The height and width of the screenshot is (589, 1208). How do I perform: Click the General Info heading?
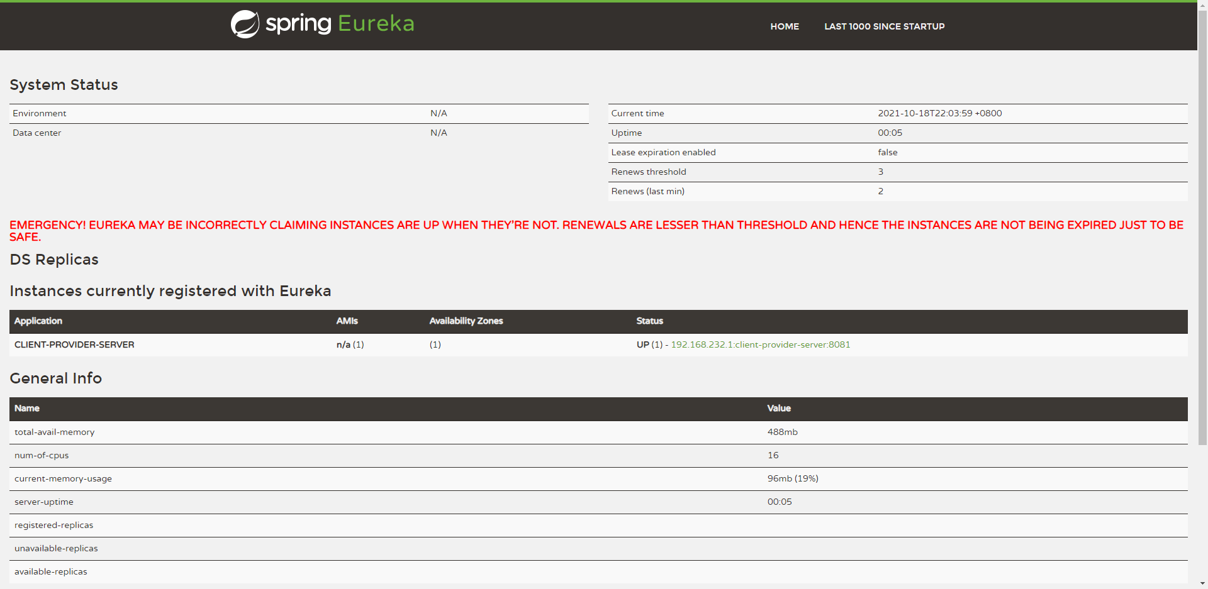click(x=55, y=378)
